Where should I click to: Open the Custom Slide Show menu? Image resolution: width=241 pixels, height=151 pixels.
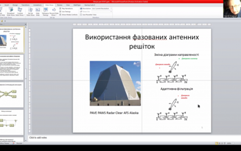pos(20,12)
